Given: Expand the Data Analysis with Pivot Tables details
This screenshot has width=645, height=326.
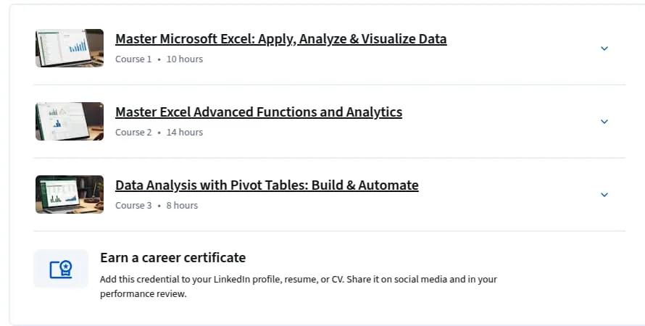Looking at the screenshot, I should [604, 195].
